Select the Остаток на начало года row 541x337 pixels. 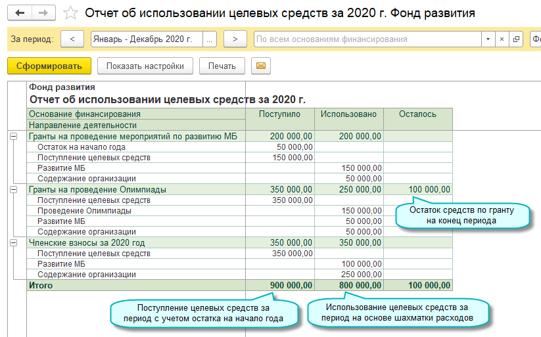(239, 147)
